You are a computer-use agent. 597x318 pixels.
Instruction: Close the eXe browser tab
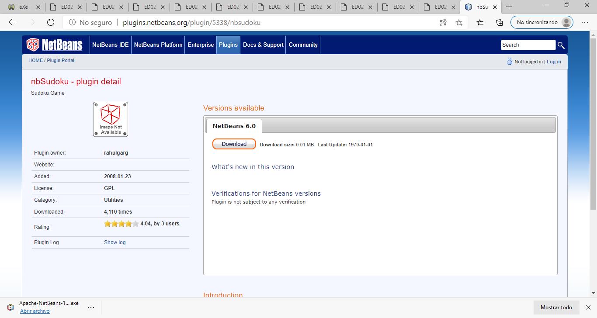pyautogui.click(x=38, y=7)
